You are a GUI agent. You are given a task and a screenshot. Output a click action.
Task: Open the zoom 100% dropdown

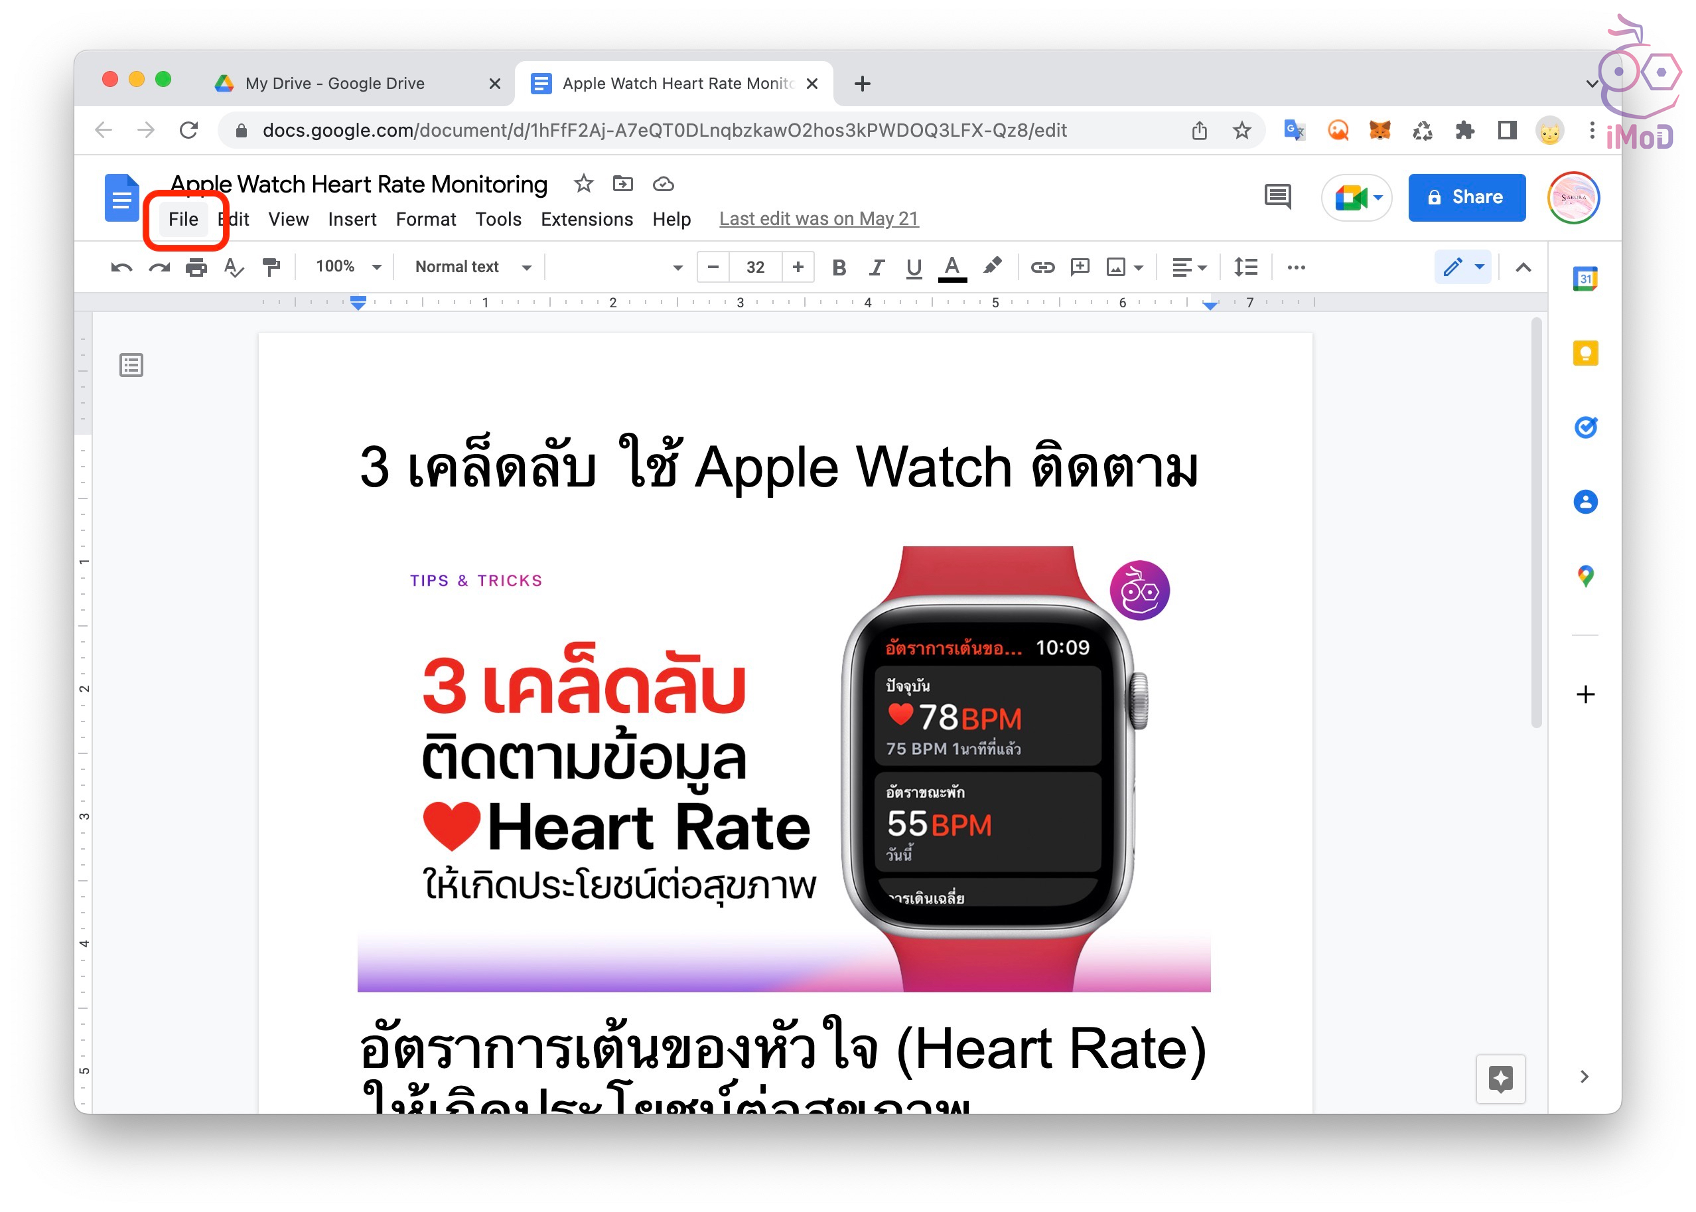tap(348, 267)
